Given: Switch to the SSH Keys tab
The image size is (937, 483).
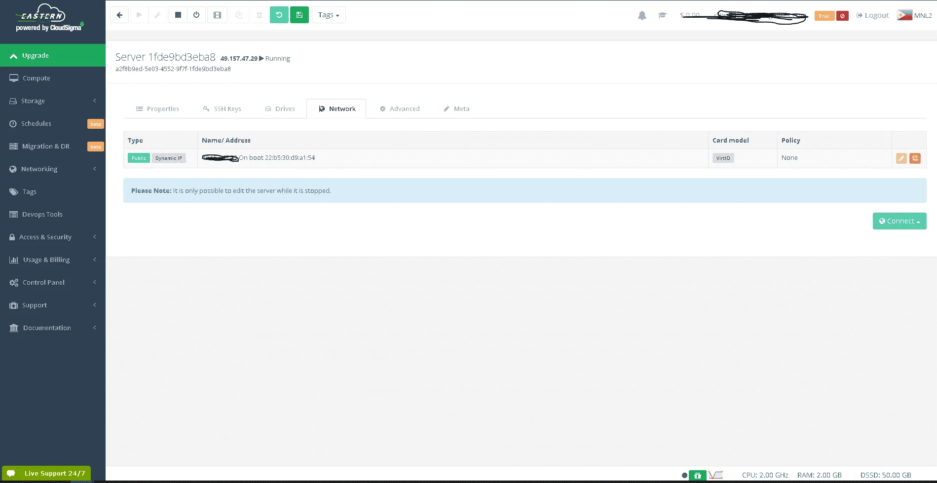Looking at the screenshot, I should point(222,109).
